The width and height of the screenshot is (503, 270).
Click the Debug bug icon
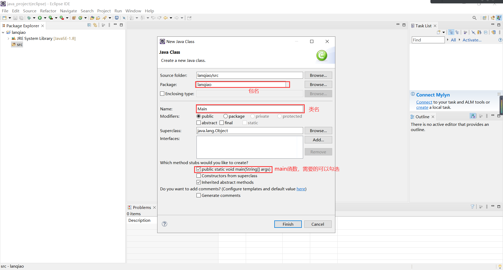click(29, 18)
